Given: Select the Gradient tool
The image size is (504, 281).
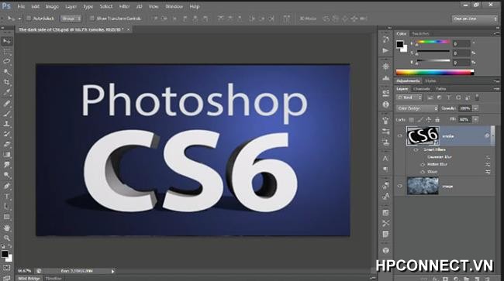Looking at the screenshot, I should point(6,155).
